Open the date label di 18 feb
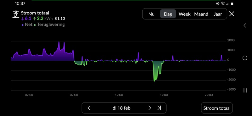 click(x=122, y=108)
